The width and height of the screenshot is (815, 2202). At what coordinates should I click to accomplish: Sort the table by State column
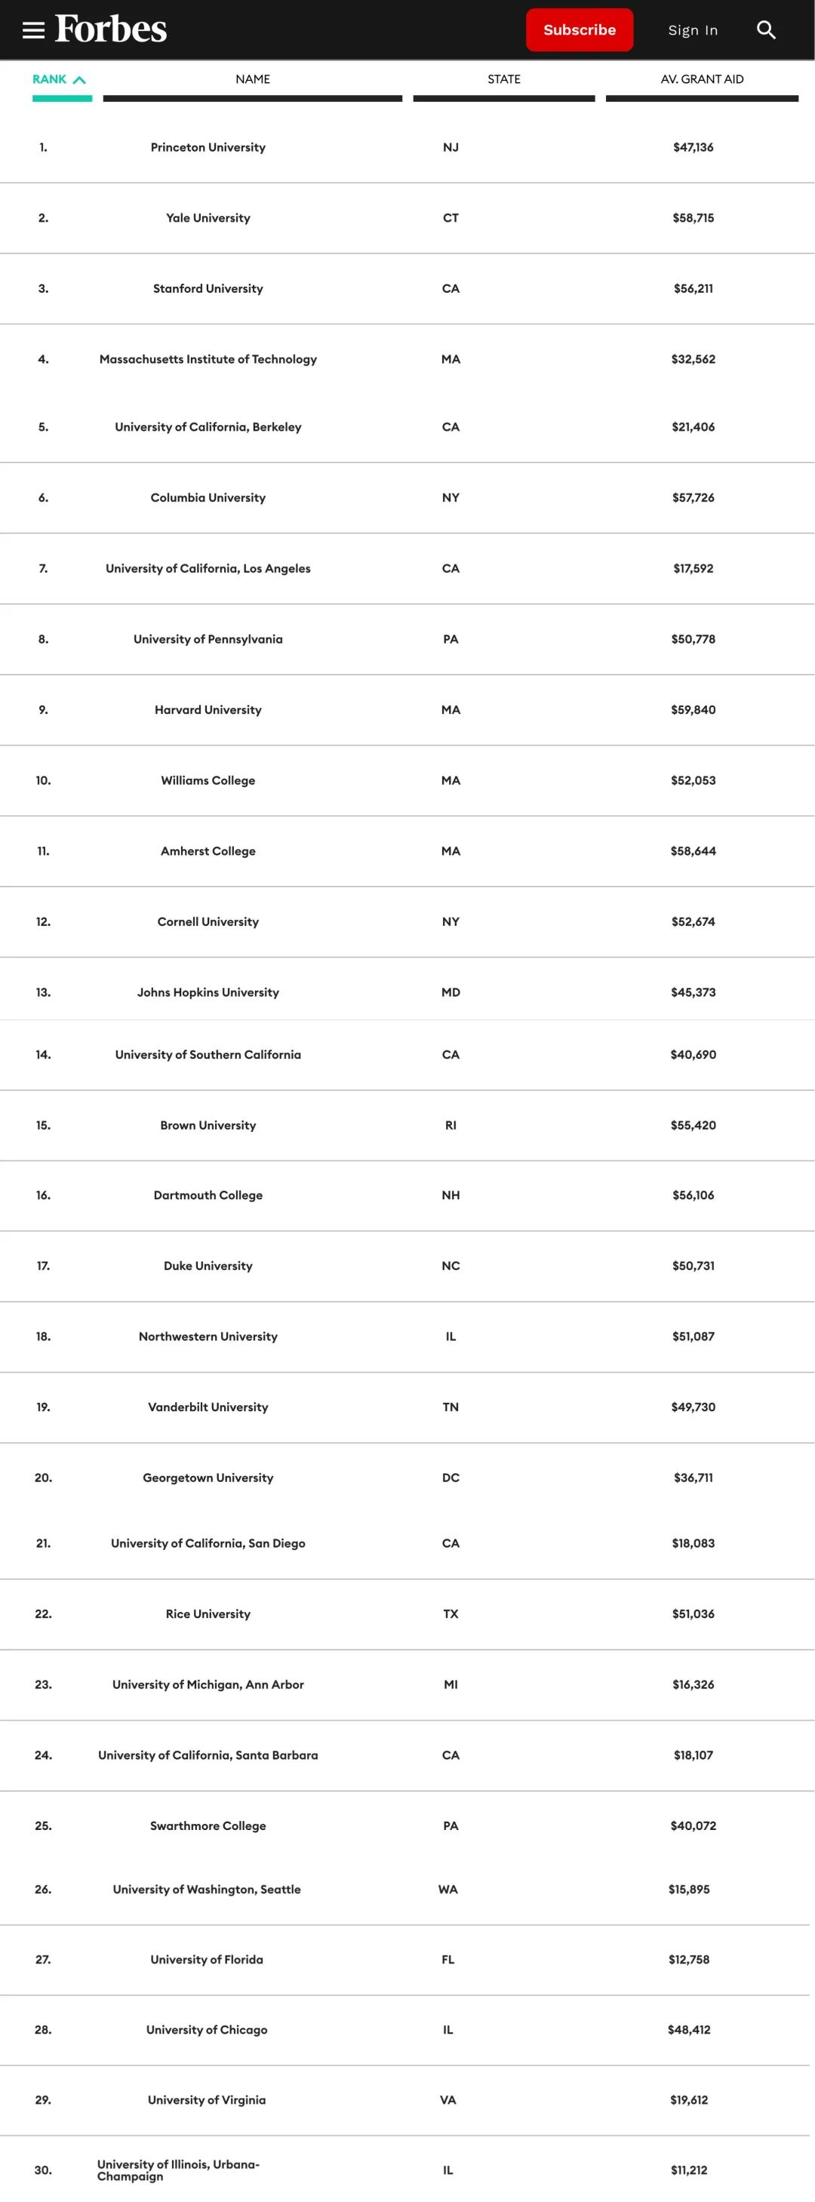tap(503, 79)
